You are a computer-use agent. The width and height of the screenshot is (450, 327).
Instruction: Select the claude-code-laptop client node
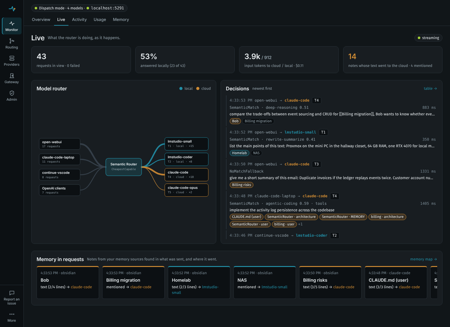[x=59, y=159]
